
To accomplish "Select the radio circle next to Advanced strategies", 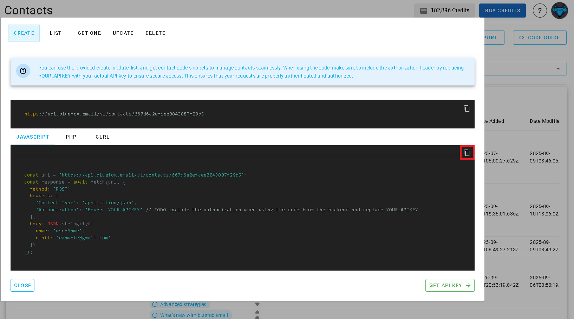I will [x=155, y=304].
